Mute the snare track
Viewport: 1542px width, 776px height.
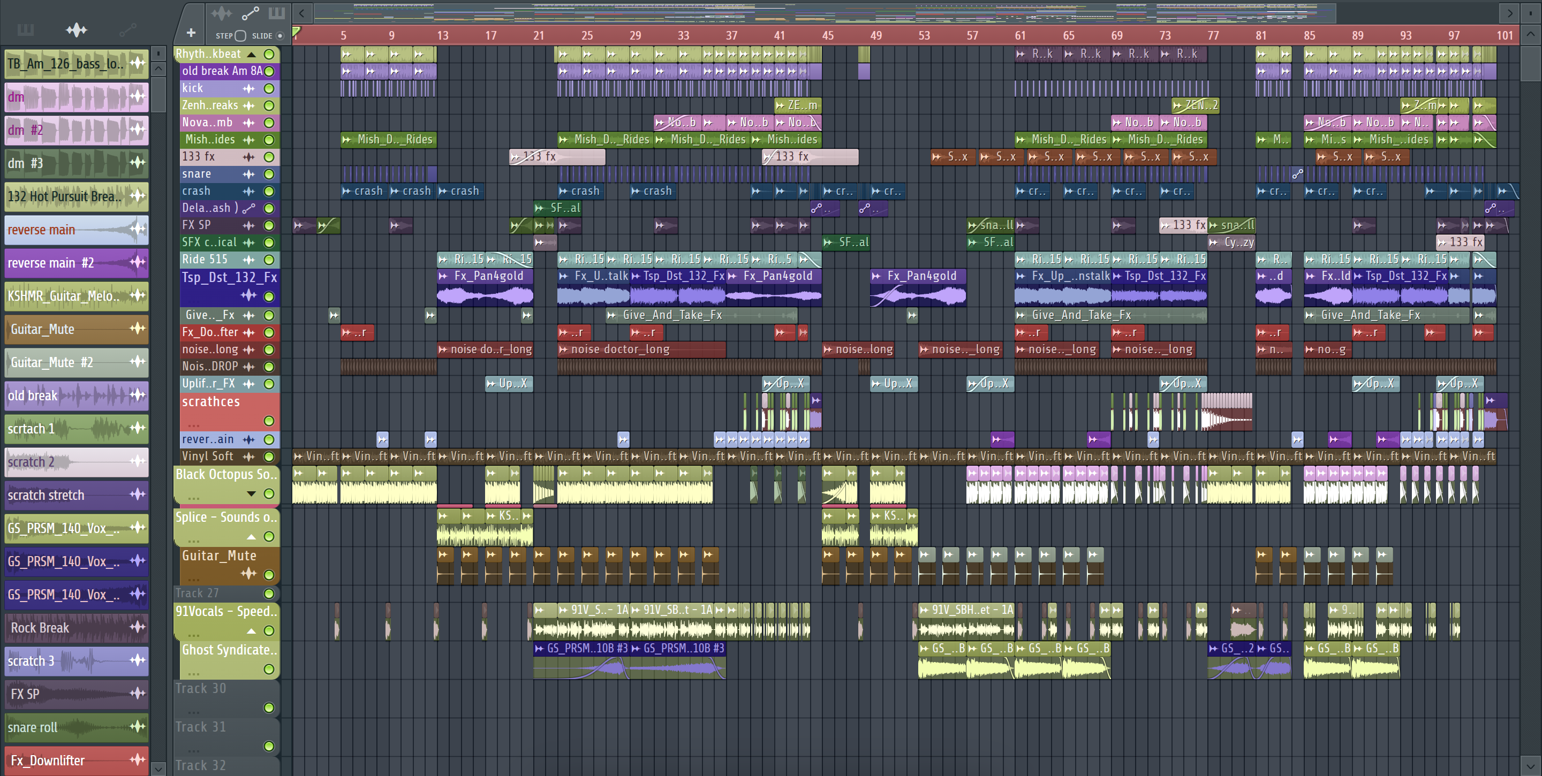tap(269, 174)
